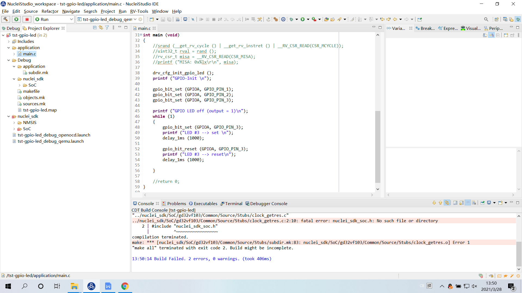Open the RV-Tools menu
Viewport: 522px width, 293px height.
pos(139,11)
